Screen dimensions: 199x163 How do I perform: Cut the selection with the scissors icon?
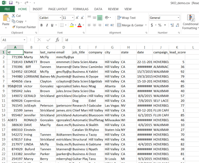(13, 16)
